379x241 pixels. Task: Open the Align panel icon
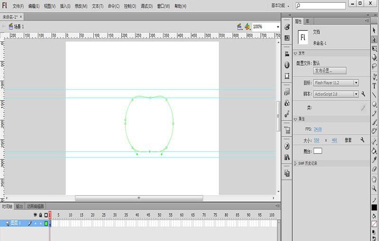pyautogui.click(x=287, y=54)
